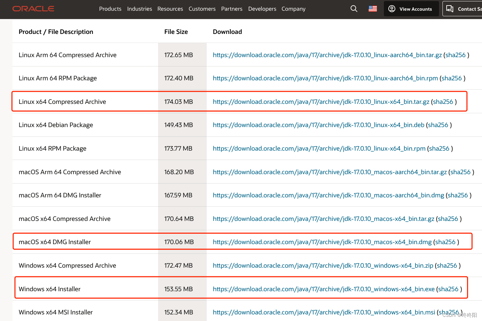Download the macos-aarch64_bin.tar.gz link
The height and width of the screenshot is (321, 482).
(330, 172)
